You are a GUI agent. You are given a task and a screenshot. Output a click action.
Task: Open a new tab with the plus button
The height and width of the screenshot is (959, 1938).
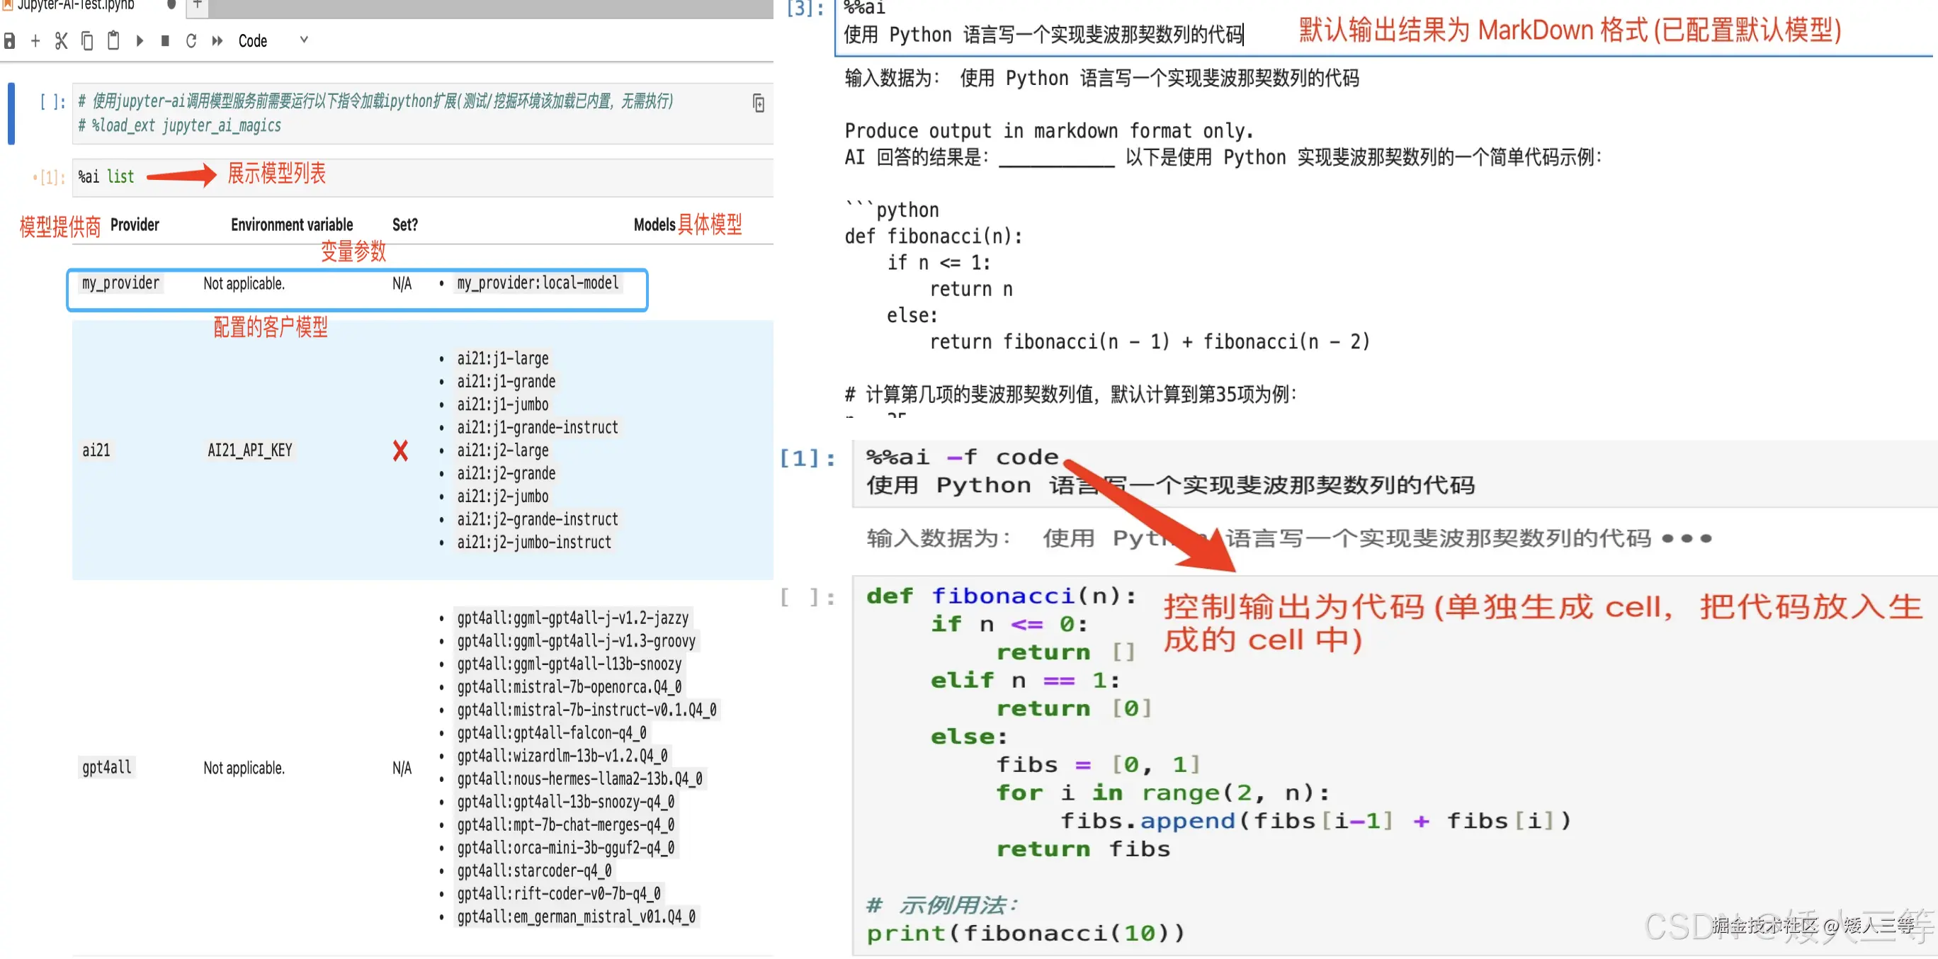coord(197,5)
